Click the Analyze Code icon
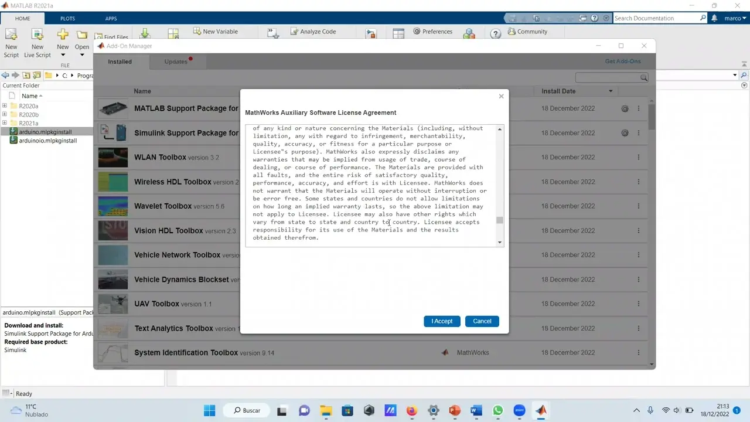The image size is (750, 422). click(294, 32)
